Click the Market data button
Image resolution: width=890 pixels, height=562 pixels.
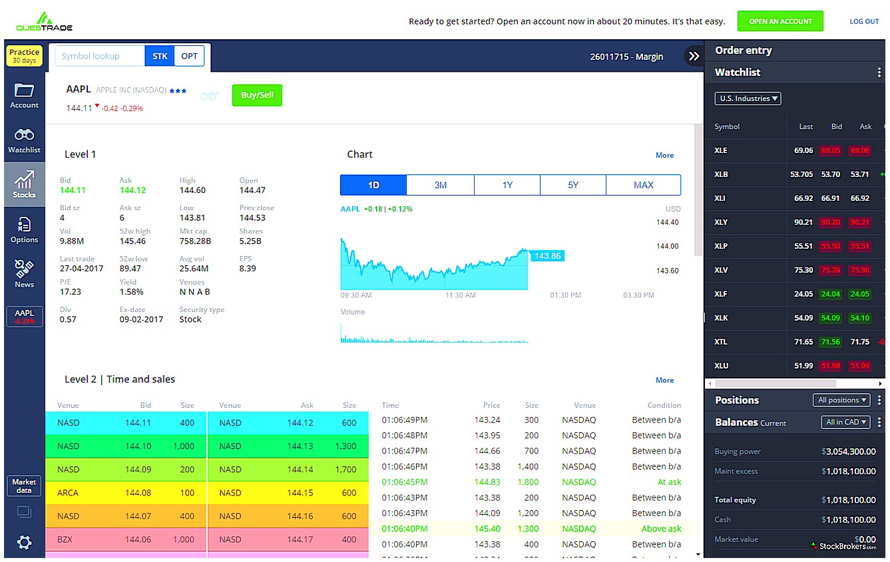coord(25,486)
